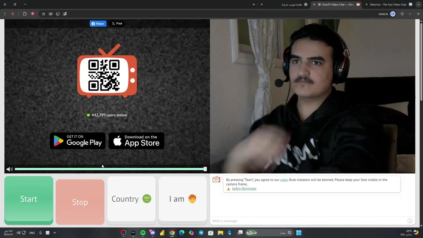Image resolution: width=423 pixels, height=238 pixels.
Task: Open the browser three-dot menu
Action: 5,14
